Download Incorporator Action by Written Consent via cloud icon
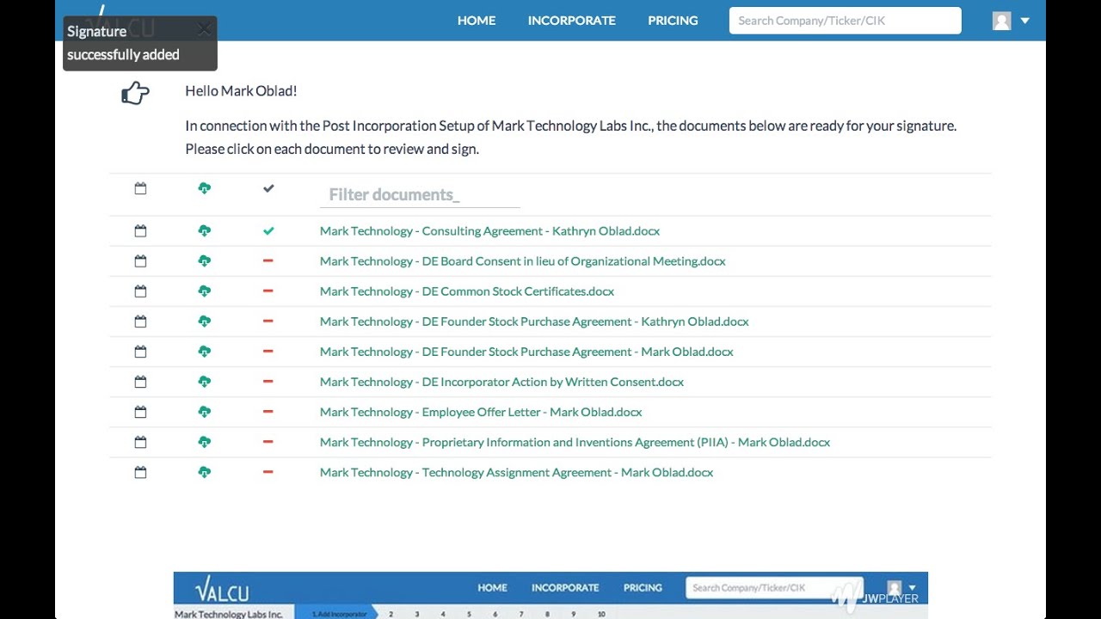Screen dimensions: 1101x619 204,382
